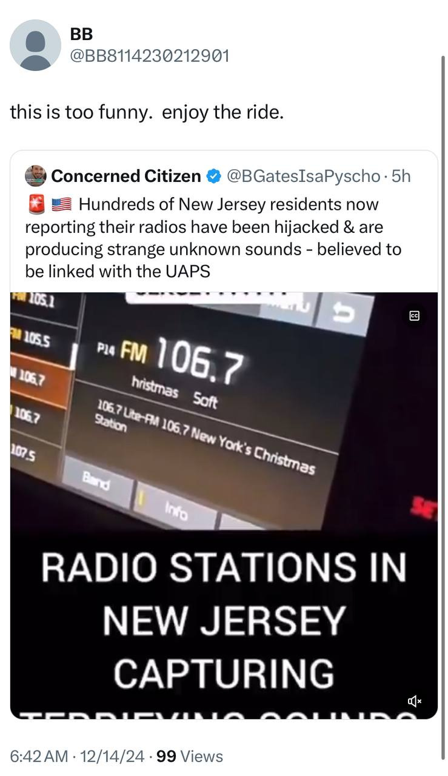Screen dimensions: 448x776
Task: Tap the blue verified checkmark badge
Action: click(213, 176)
